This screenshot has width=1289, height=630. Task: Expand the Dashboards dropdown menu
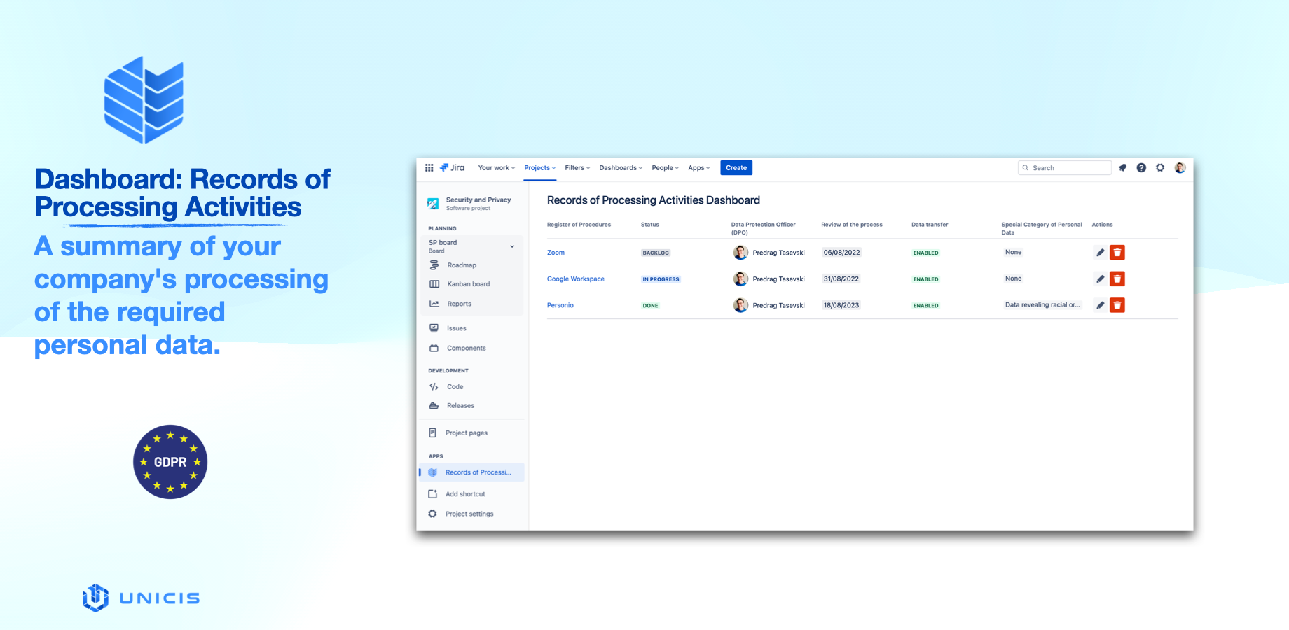(621, 168)
